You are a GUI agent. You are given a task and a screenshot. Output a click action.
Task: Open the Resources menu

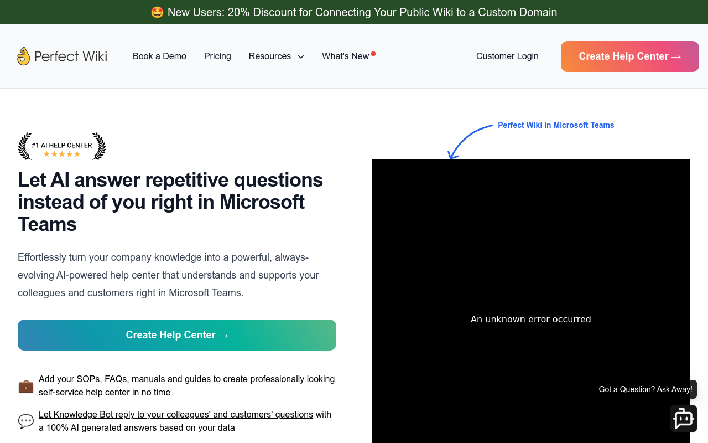[x=277, y=56]
